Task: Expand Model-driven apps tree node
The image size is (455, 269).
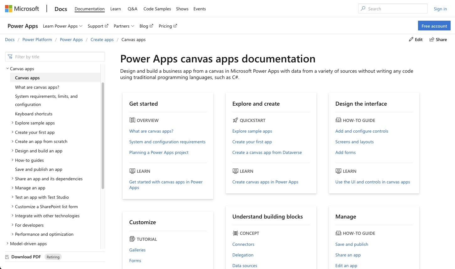Action: [8, 243]
